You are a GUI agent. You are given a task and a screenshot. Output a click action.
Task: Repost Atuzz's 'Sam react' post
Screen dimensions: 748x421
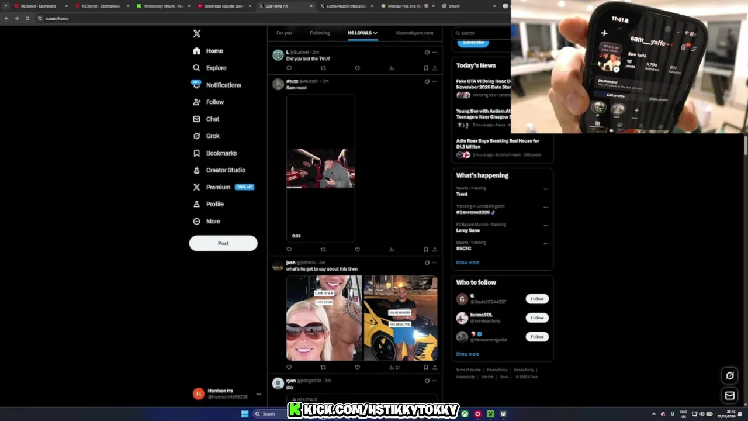coord(323,250)
